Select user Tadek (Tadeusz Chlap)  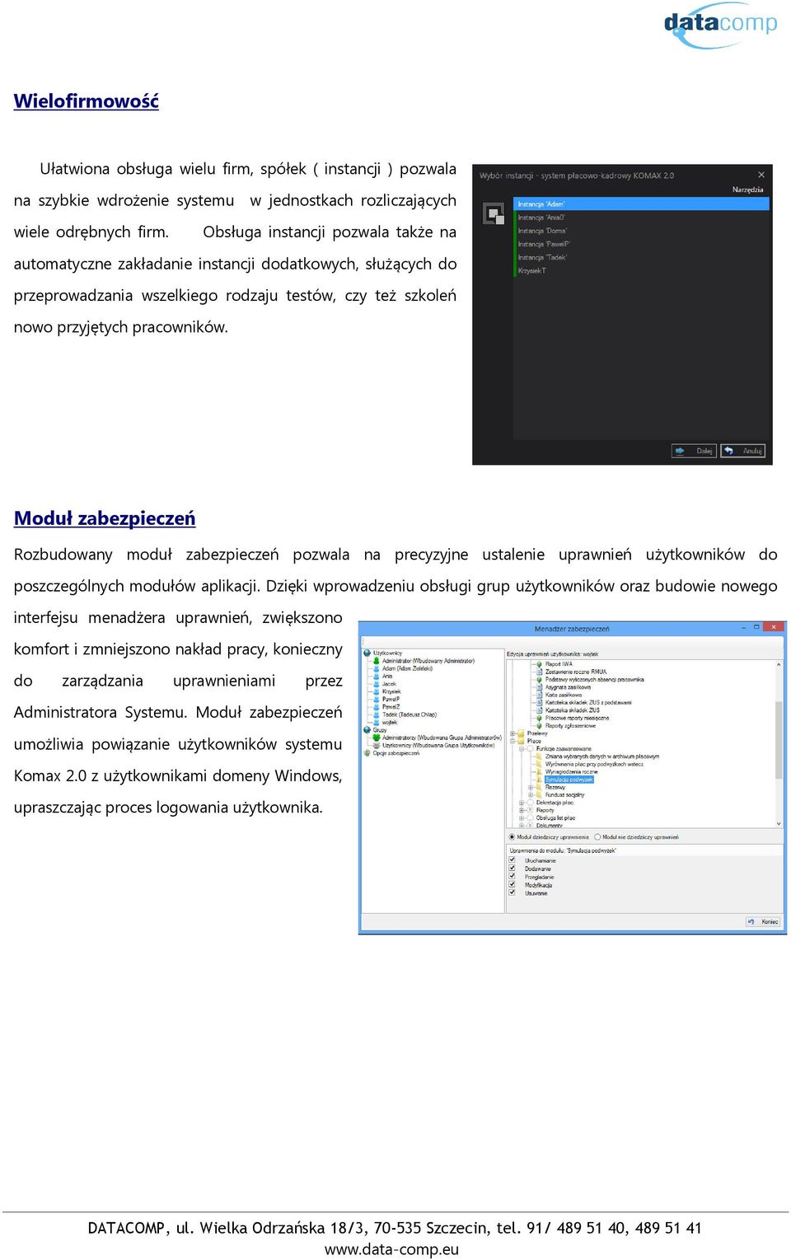pyautogui.click(x=410, y=714)
